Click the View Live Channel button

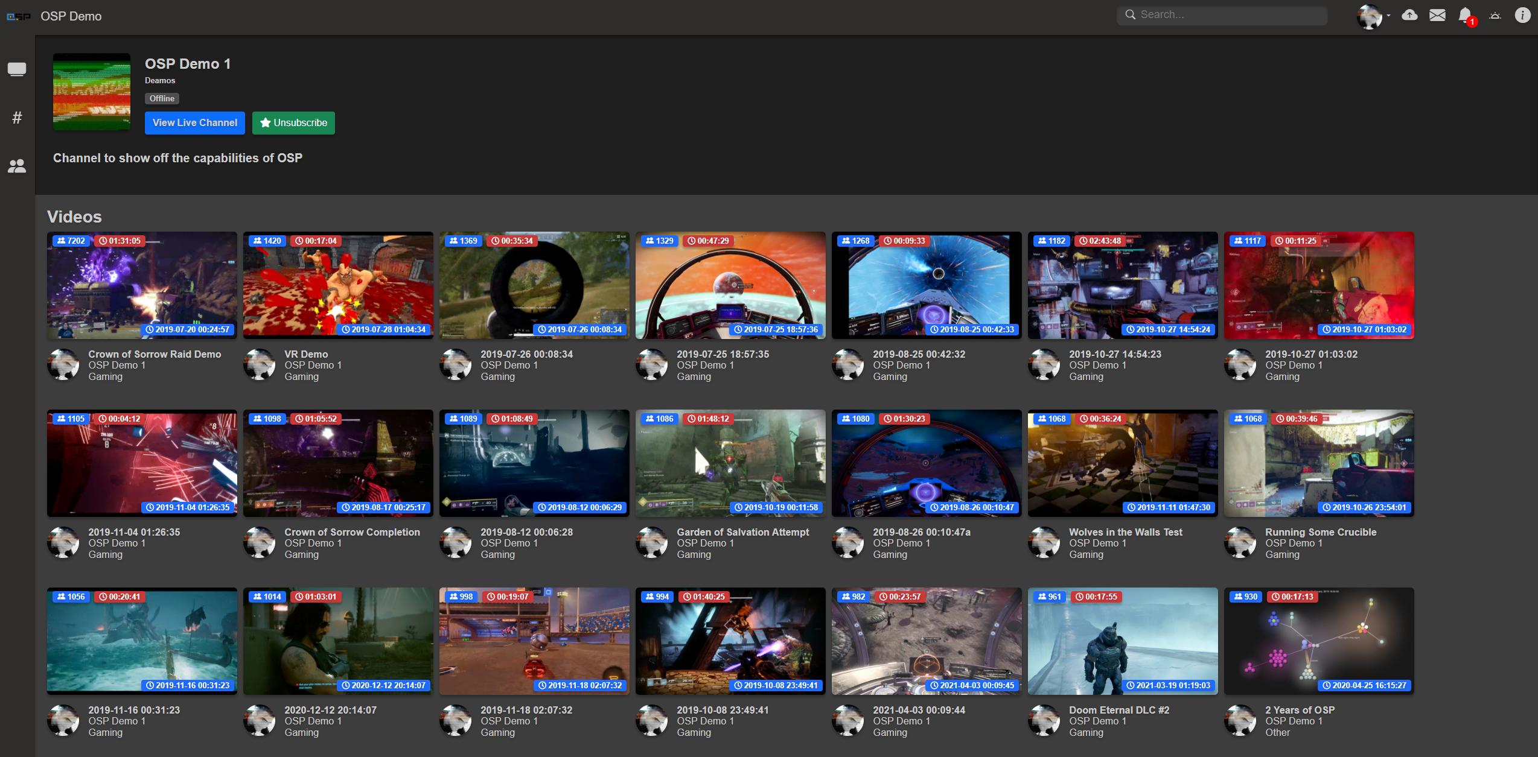pos(194,122)
